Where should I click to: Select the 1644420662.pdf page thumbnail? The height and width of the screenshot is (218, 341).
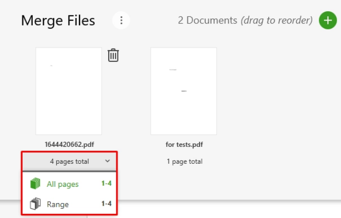pyautogui.click(x=69, y=91)
